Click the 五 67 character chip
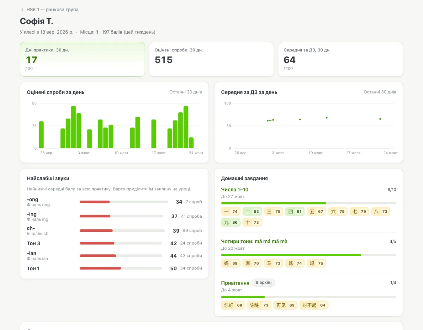423x330 pixels. 316,211
